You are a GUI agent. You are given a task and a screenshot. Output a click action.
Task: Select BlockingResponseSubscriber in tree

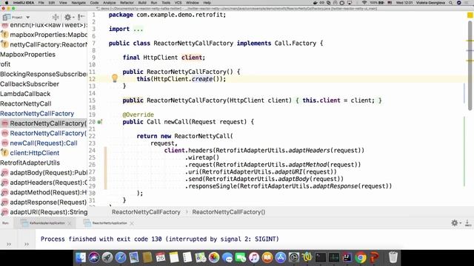tap(44, 74)
